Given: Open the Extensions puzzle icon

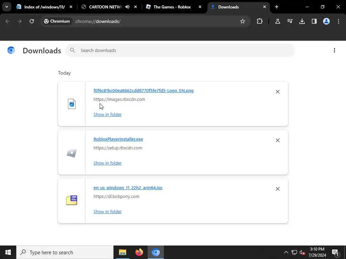Looking at the screenshot, I should click(260, 21).
